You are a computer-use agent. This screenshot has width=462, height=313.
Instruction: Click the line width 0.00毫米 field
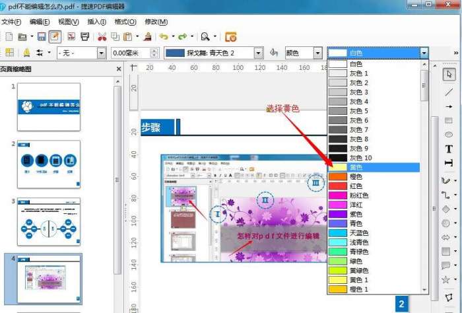click(131, 53)
